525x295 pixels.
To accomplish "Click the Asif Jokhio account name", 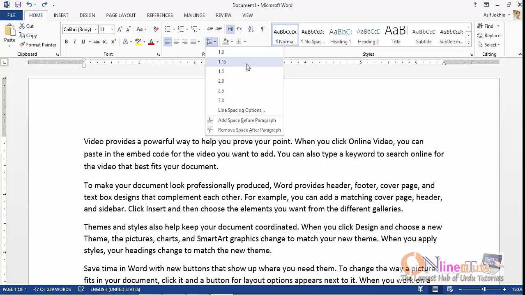I will 494,15.
